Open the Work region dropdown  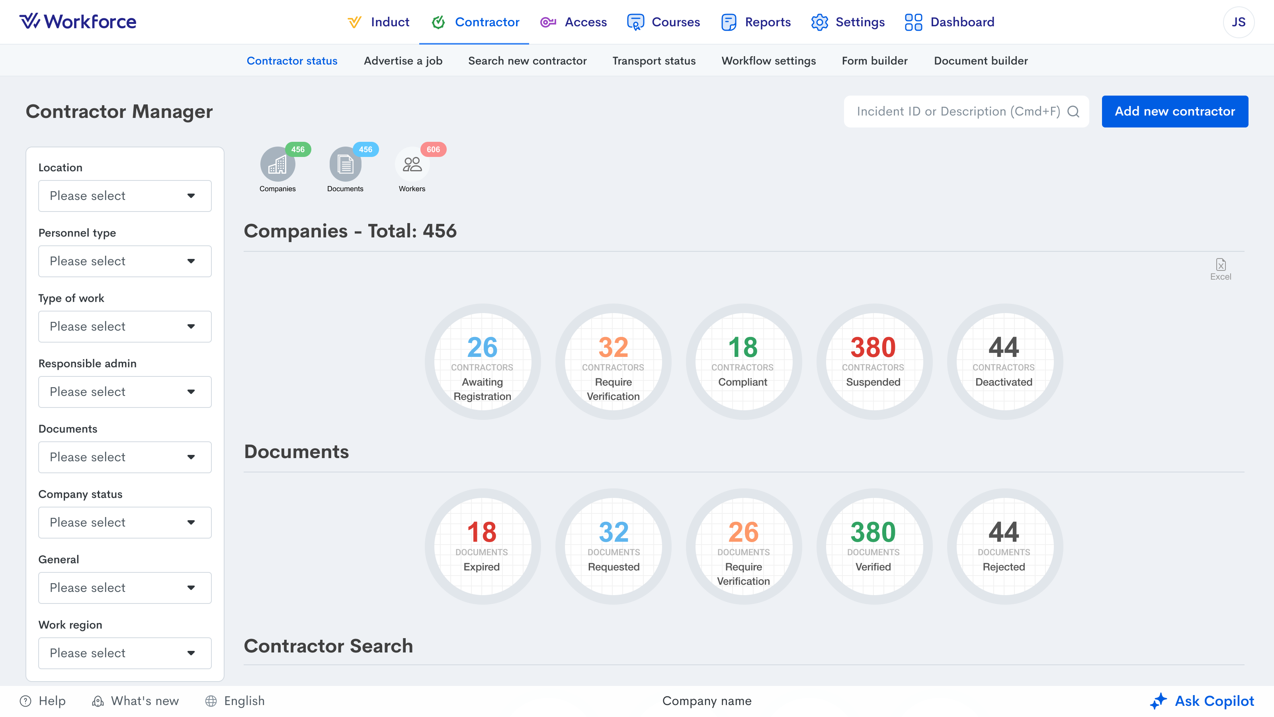[x=125, y=653]
